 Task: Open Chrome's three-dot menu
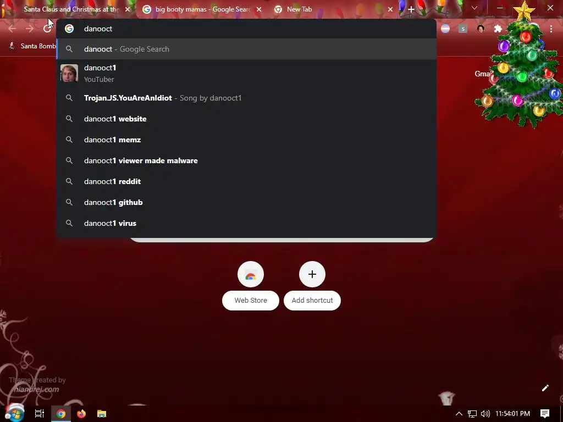tap(551, 29)
